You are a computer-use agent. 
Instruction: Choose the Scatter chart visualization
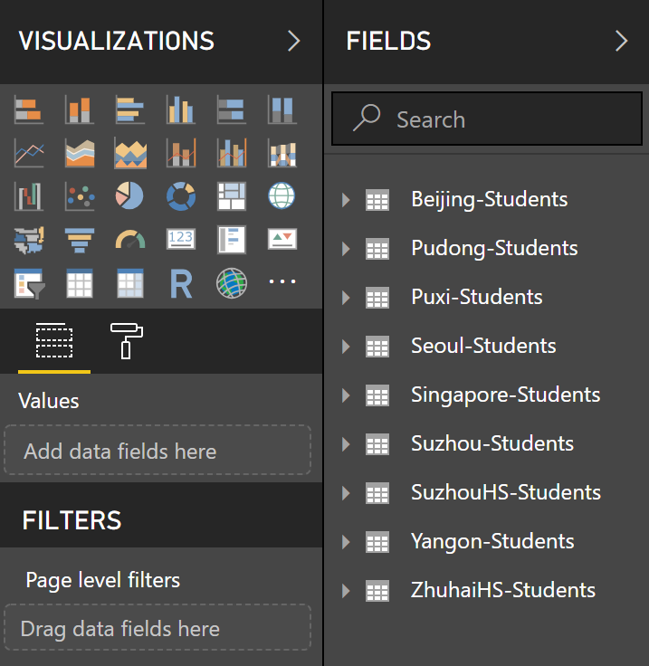(79, 195)
